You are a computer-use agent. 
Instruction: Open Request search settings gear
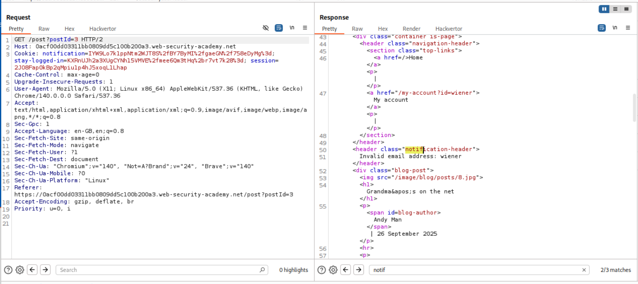(x=20, y=270)
